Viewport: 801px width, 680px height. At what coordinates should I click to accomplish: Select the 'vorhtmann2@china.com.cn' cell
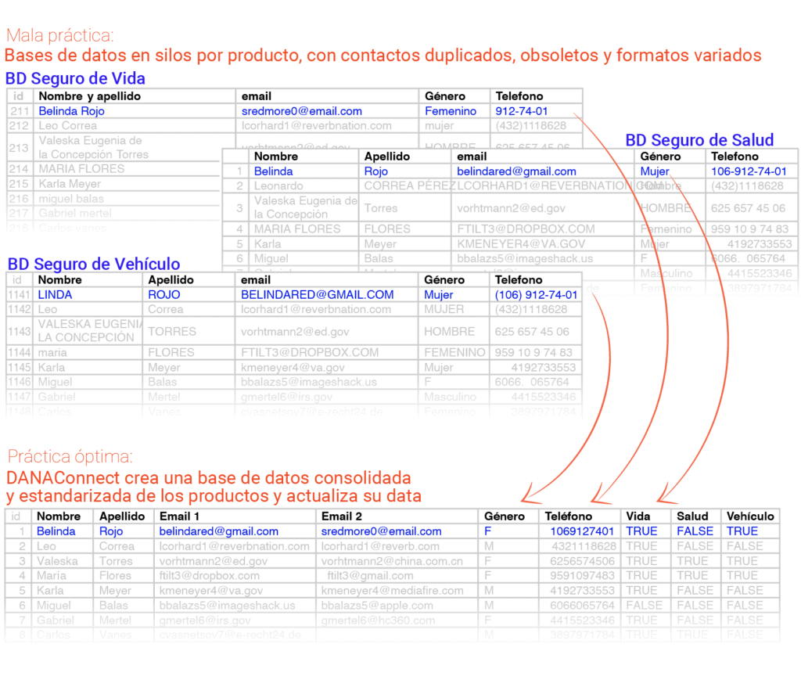click(x=392, y=560)
